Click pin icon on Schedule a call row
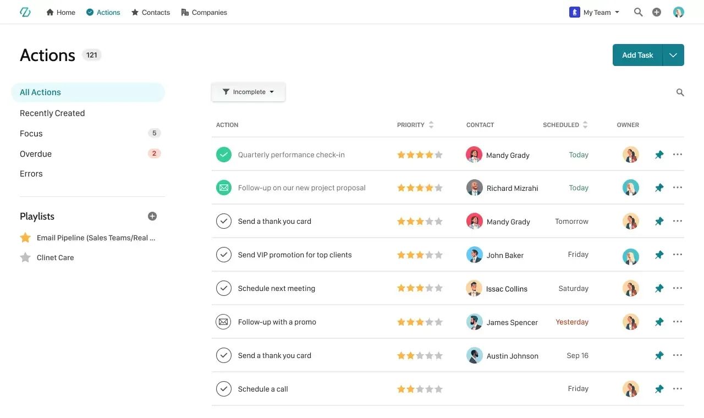This screenshot has width=704, height=418. [x=659, y=389]
